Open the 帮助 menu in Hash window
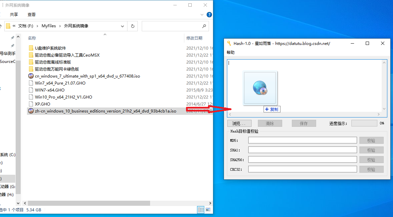 (x=231, y=52)
